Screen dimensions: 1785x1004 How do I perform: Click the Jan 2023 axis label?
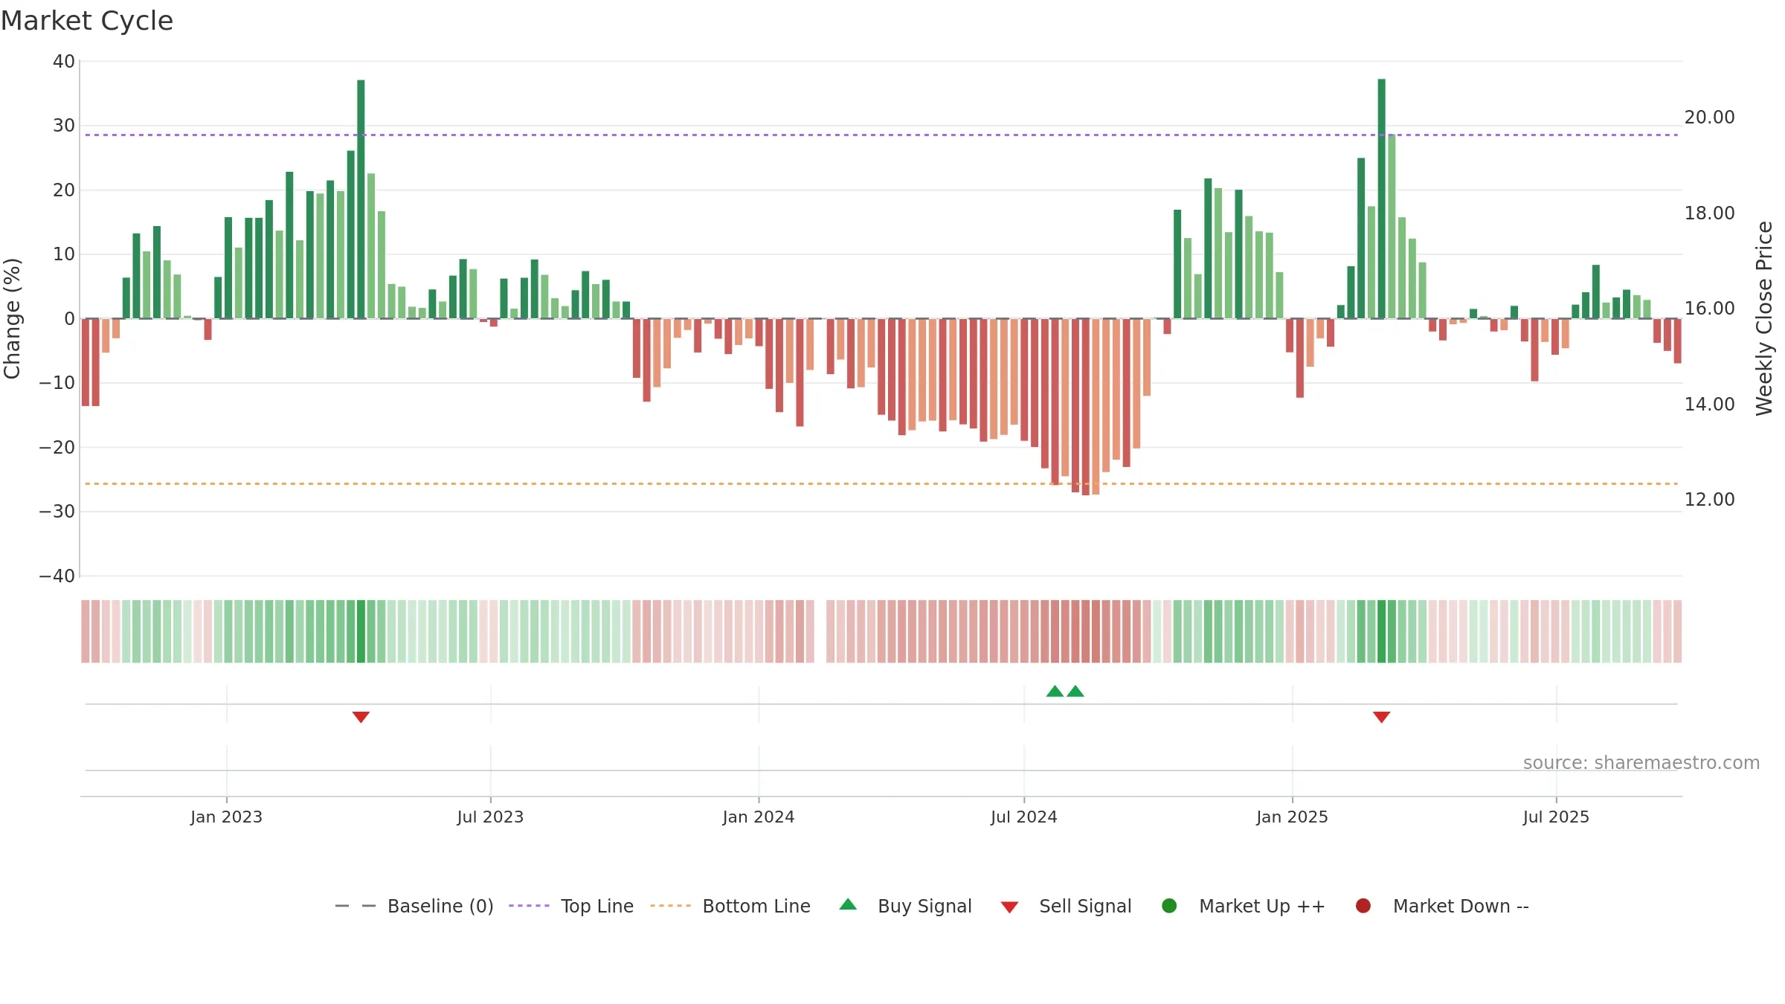click(x=226, y=817)
